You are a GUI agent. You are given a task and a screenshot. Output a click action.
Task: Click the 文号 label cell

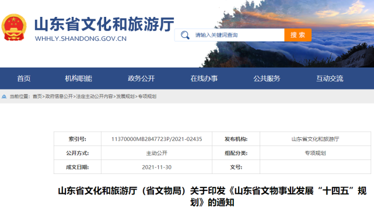[x=236, y=167]
